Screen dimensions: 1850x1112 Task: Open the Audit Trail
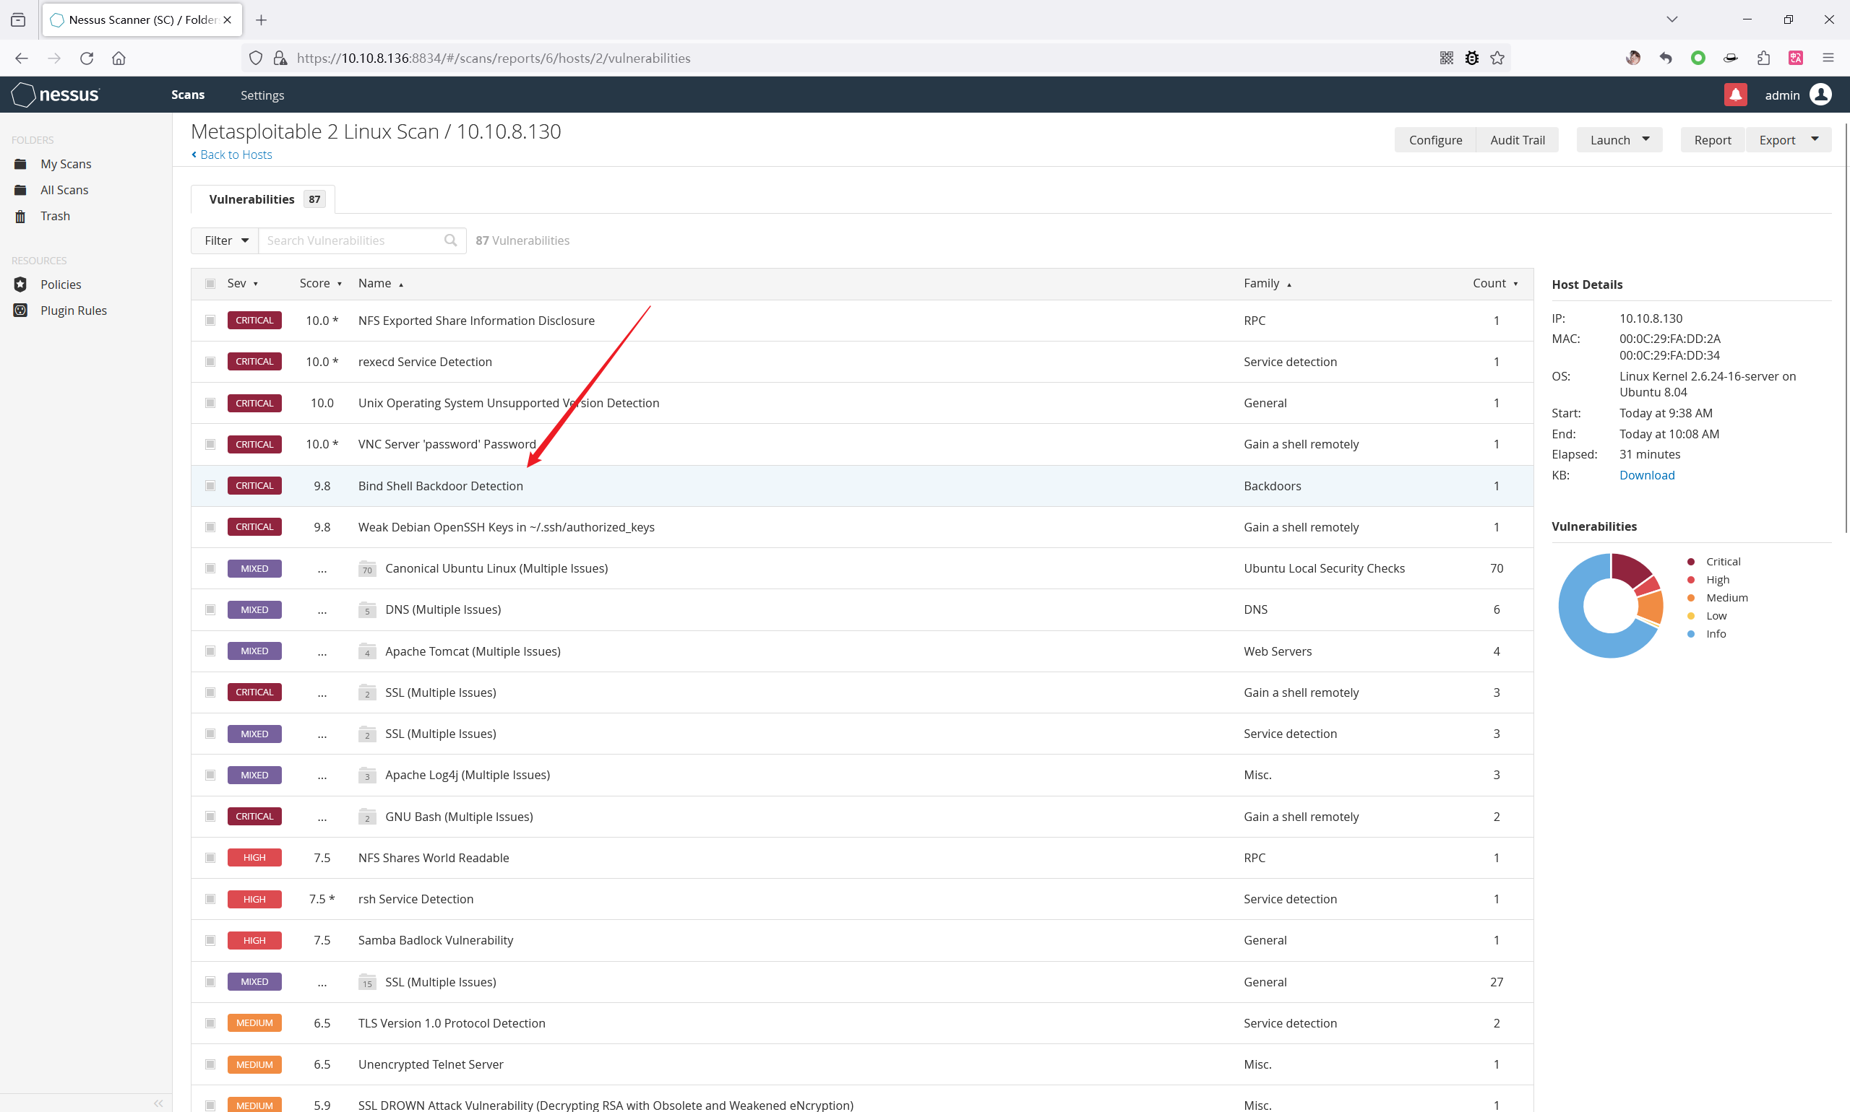[x=1517, y=140]
